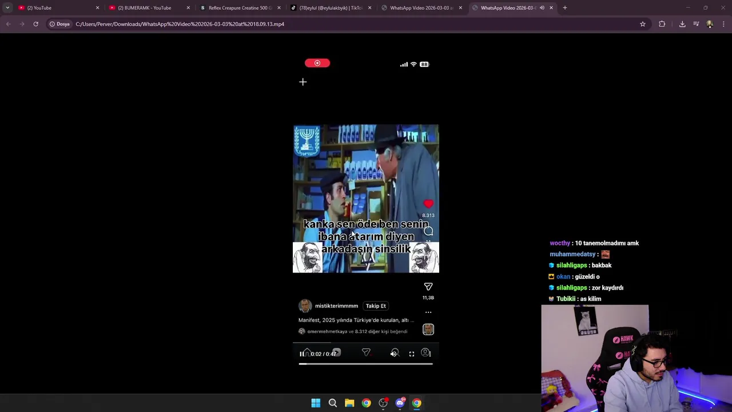732x412 pixels.
Task: Close the first YouTube tab
Action: tap(97, 7)
